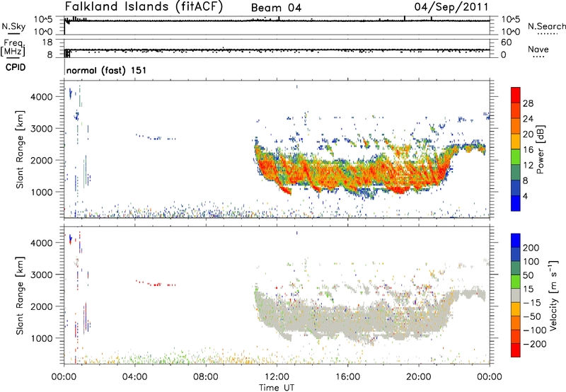The image size is (566, 392).
Task: Click the "3000" tick label on the velocity panel
Action: pos(42,275)
